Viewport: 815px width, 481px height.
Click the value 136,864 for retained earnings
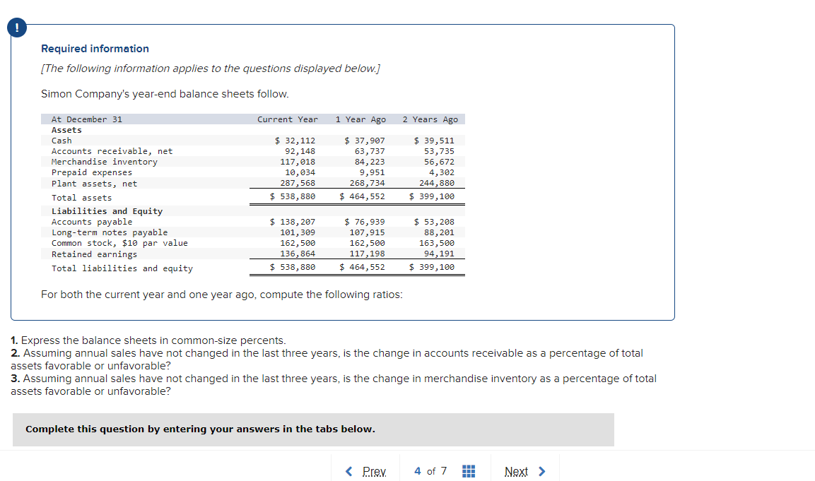pyautogui.click(x=298, y=254)
